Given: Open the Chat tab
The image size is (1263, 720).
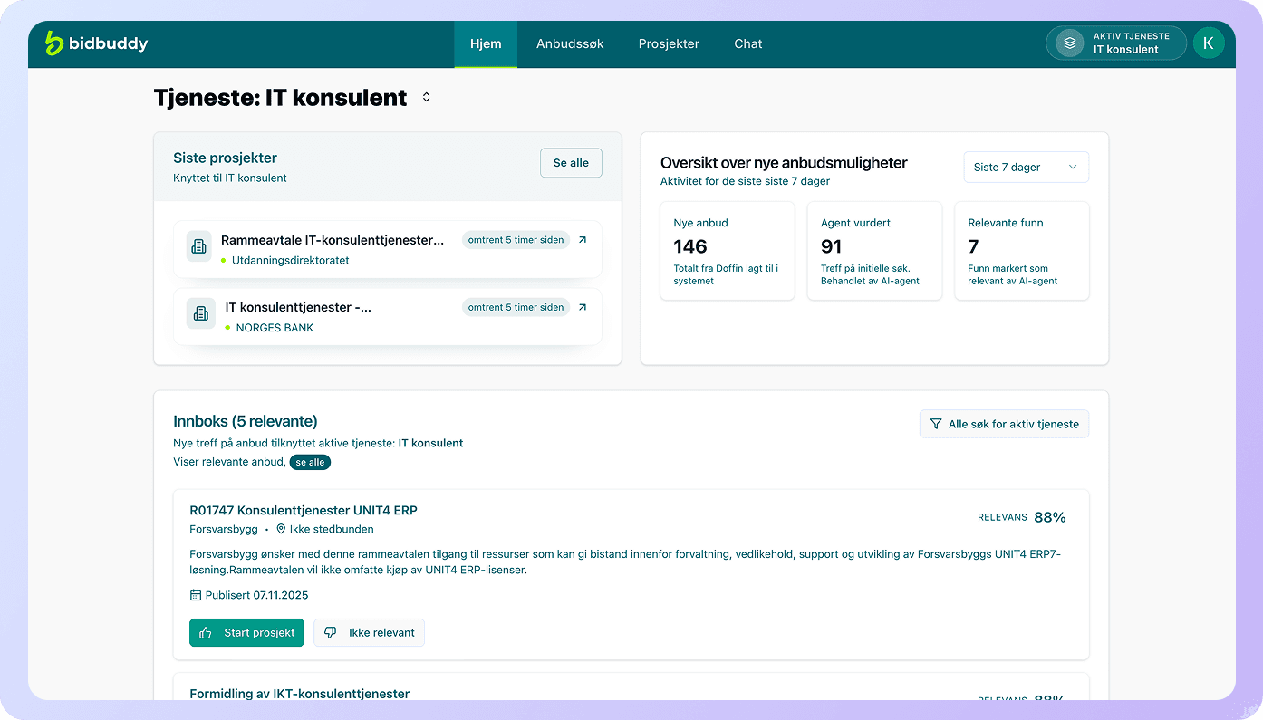Looking at the screenshot, I should point(747,43).
